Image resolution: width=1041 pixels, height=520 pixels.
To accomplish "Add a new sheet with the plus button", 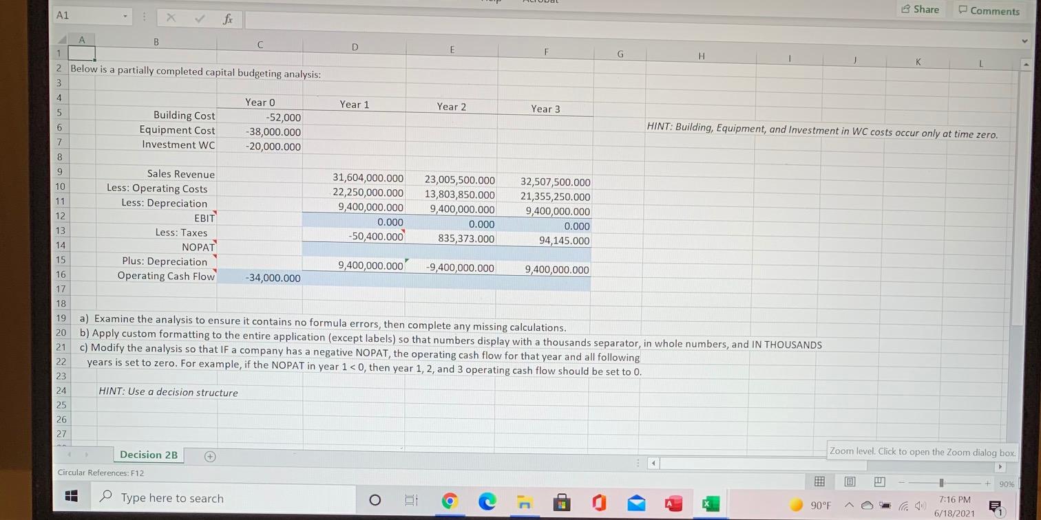I will (x=210, y=456).
